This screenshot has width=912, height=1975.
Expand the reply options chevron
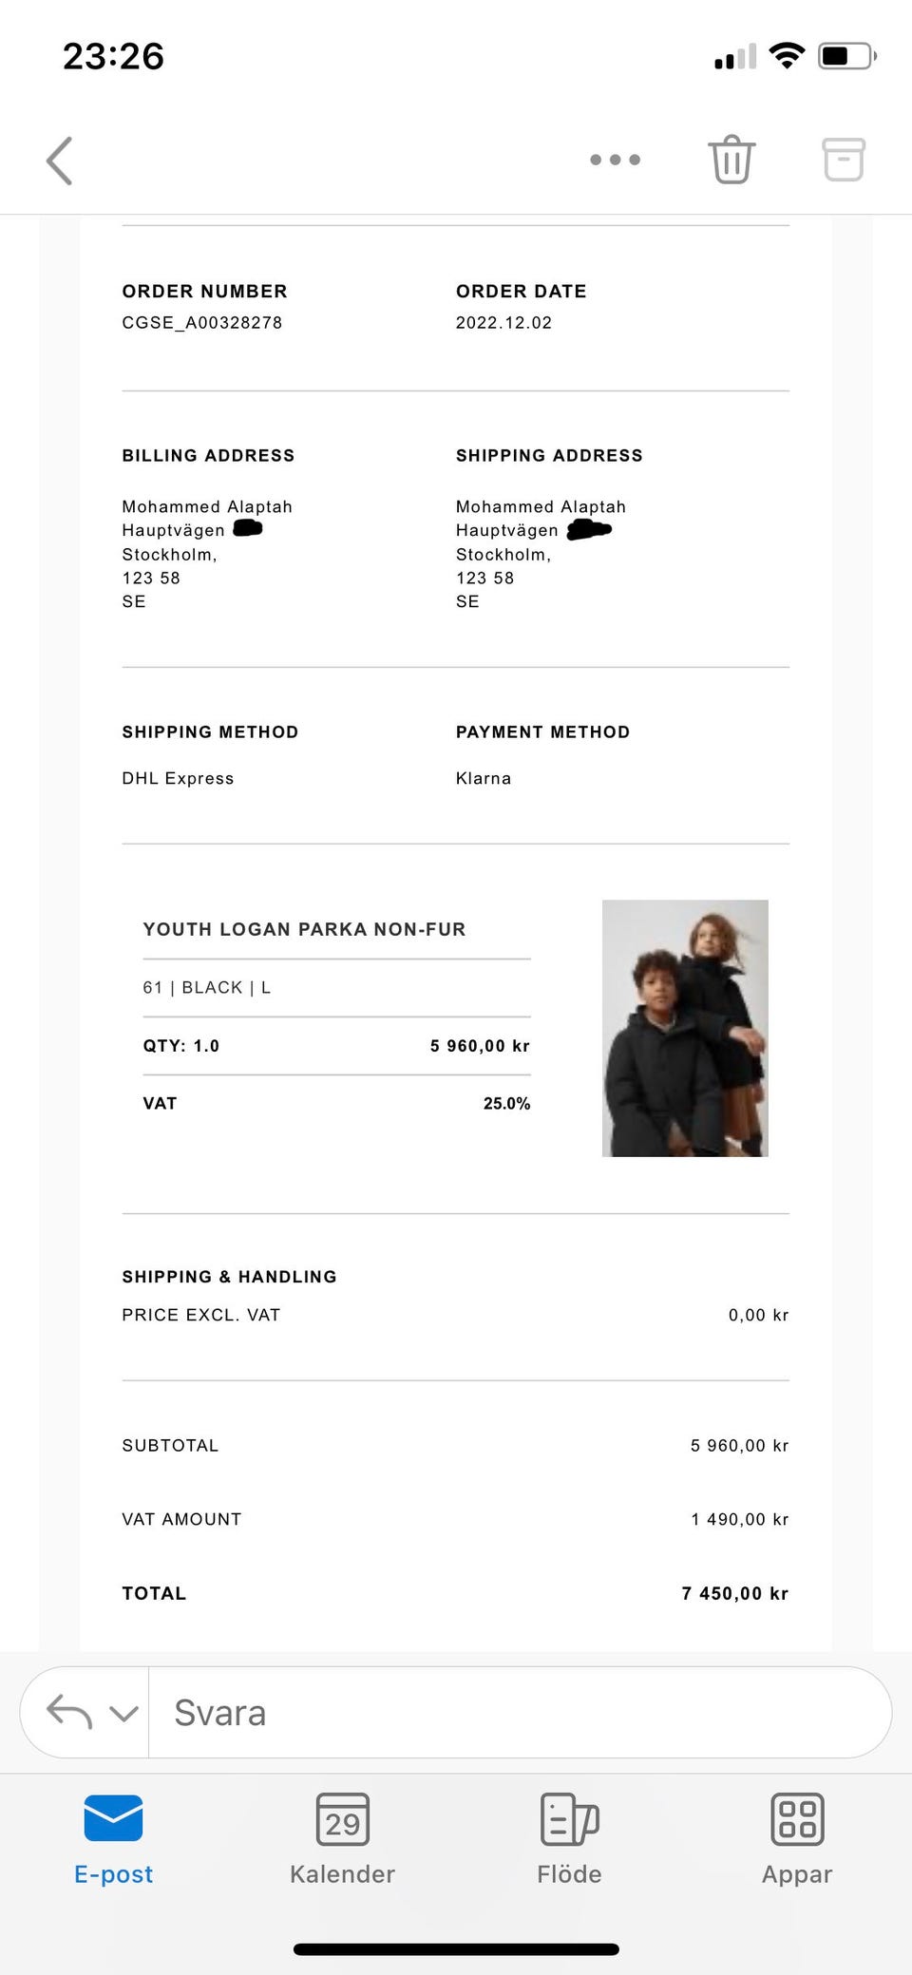[x=123, y=1713]
